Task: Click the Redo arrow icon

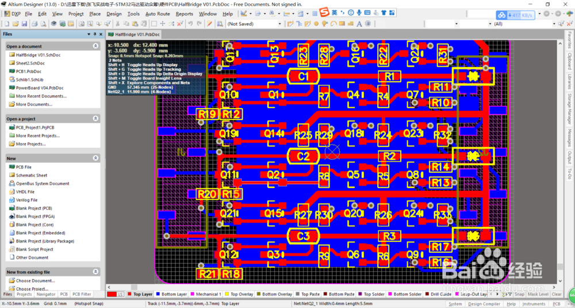Action: 199,24
